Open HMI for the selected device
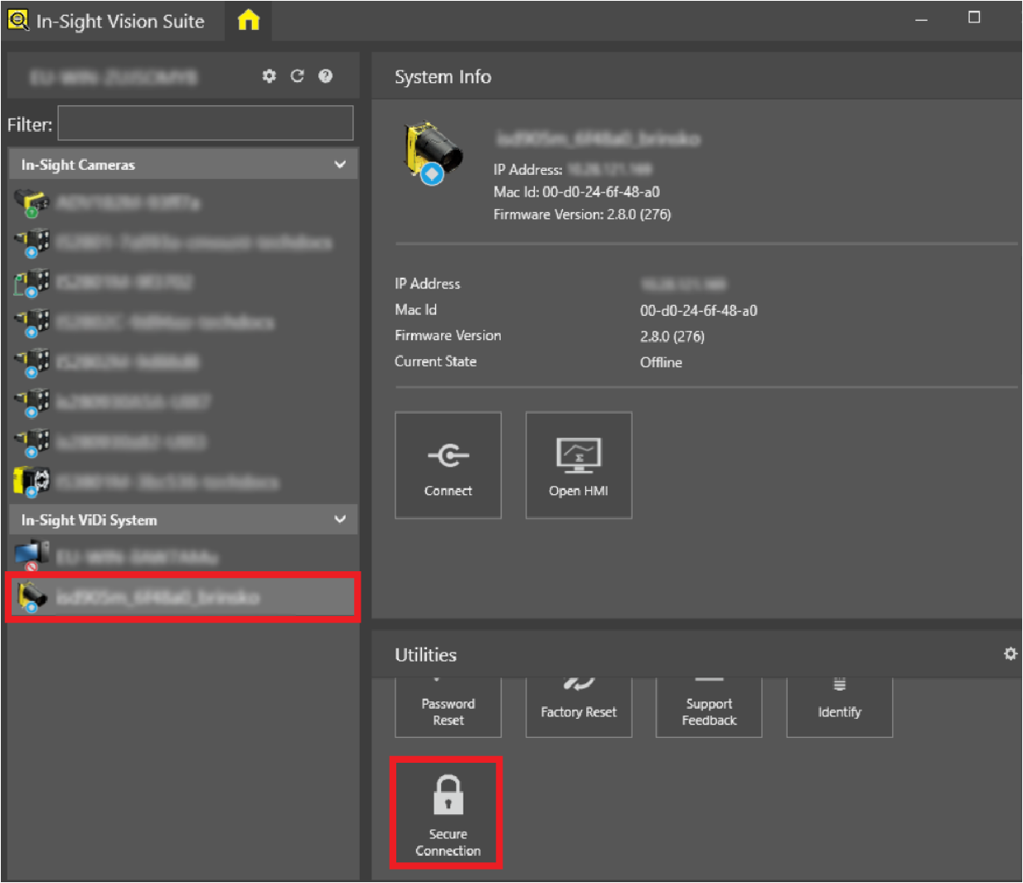The width and height of the screenshot is (1023, 883). click(x=579, y=465)
